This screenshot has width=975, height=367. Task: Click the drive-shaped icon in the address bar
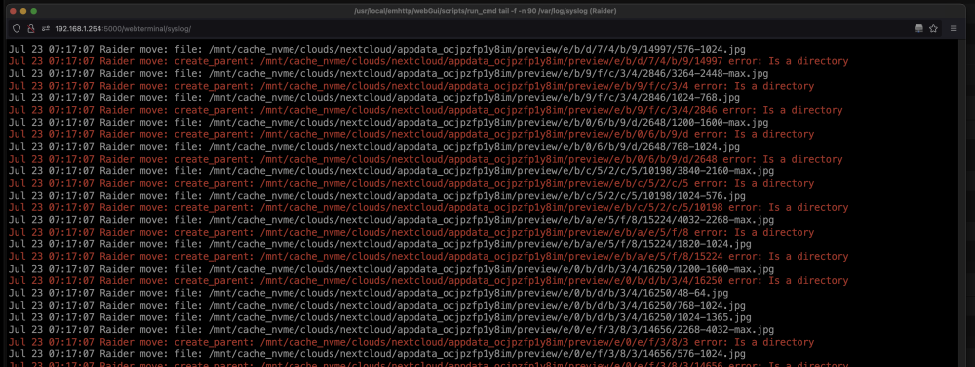(919, 28)
